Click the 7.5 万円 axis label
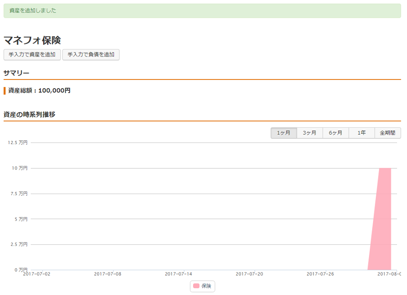407x295 pixels. click(x=19, y=194)
